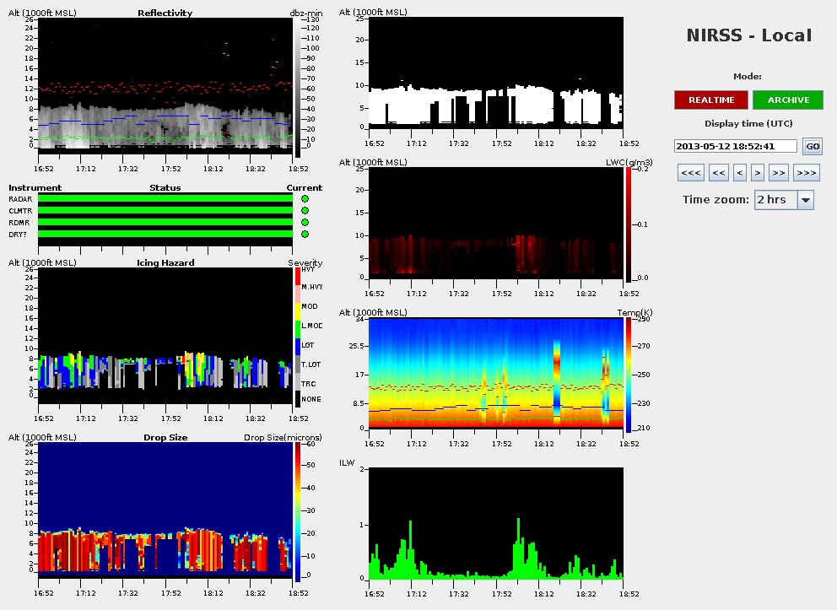Click the DRY? current status indicator light
This screenshot has height=610, width=837.
[x=305, y=234]
